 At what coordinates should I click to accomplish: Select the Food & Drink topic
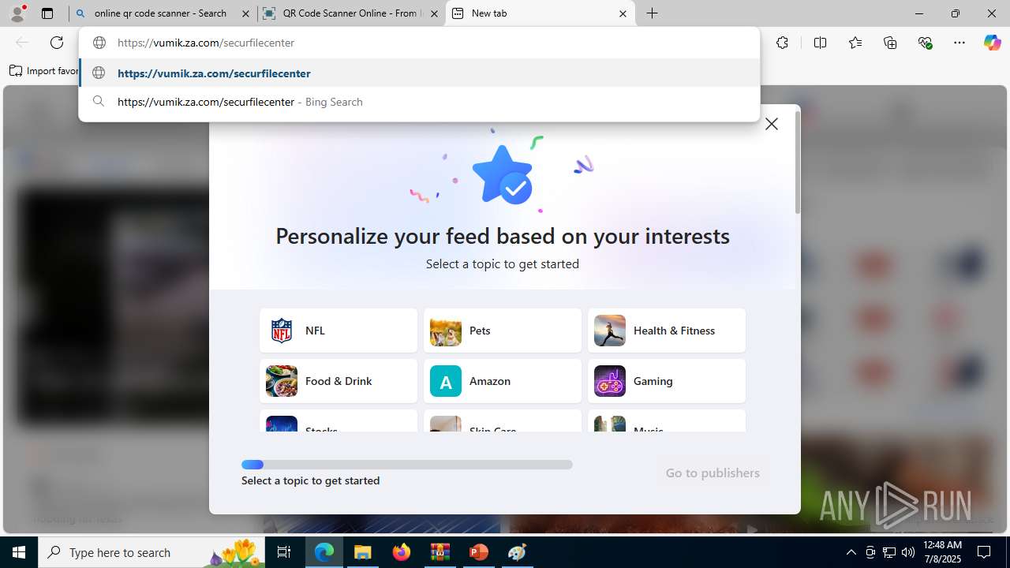tap(339, 381)
